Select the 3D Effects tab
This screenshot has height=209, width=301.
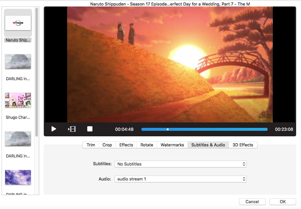[243, 145]
